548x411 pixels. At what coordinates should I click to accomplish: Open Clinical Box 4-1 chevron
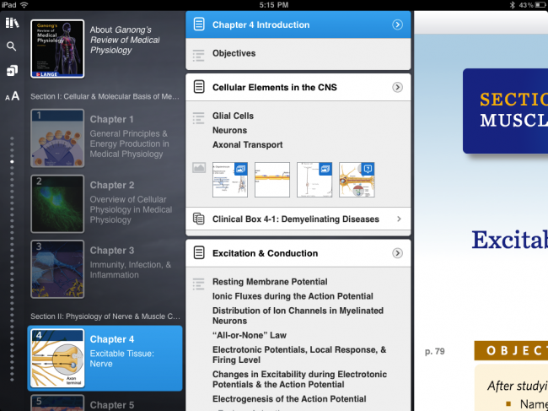tap(399, 219)
